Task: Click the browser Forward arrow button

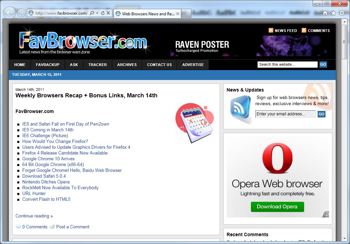Action: click(x=21, y=13)
